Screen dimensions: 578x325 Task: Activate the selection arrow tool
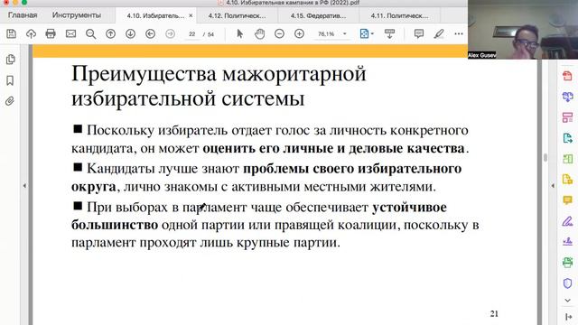tap(239, 34)
